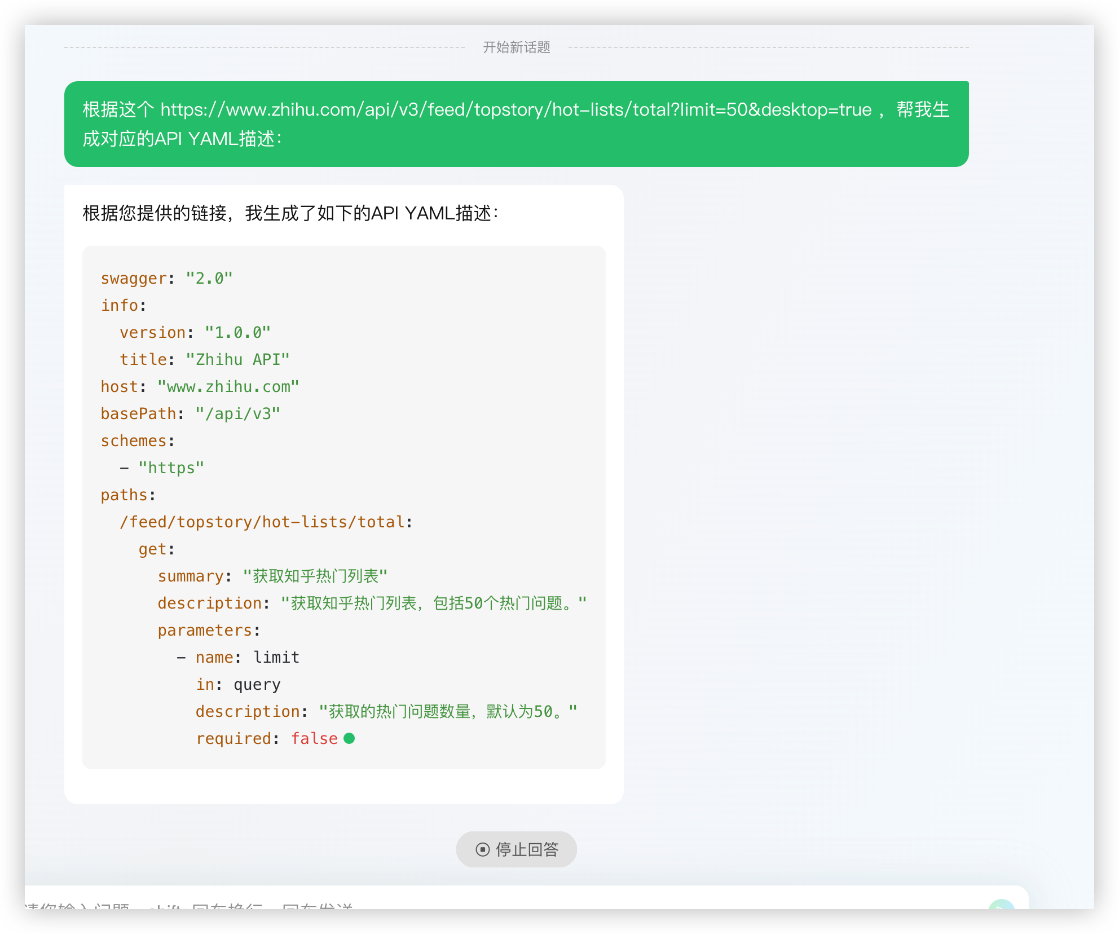Click the 开始新话题 divider label
Viewport: 1119px width, 934px height.
pyautogui.click(x=516, y=47)
